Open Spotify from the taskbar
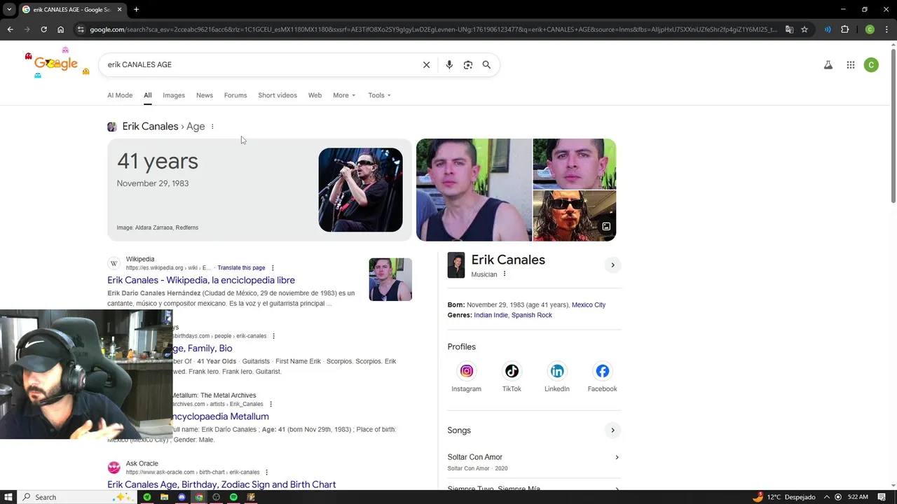 (x=233, y=497)
